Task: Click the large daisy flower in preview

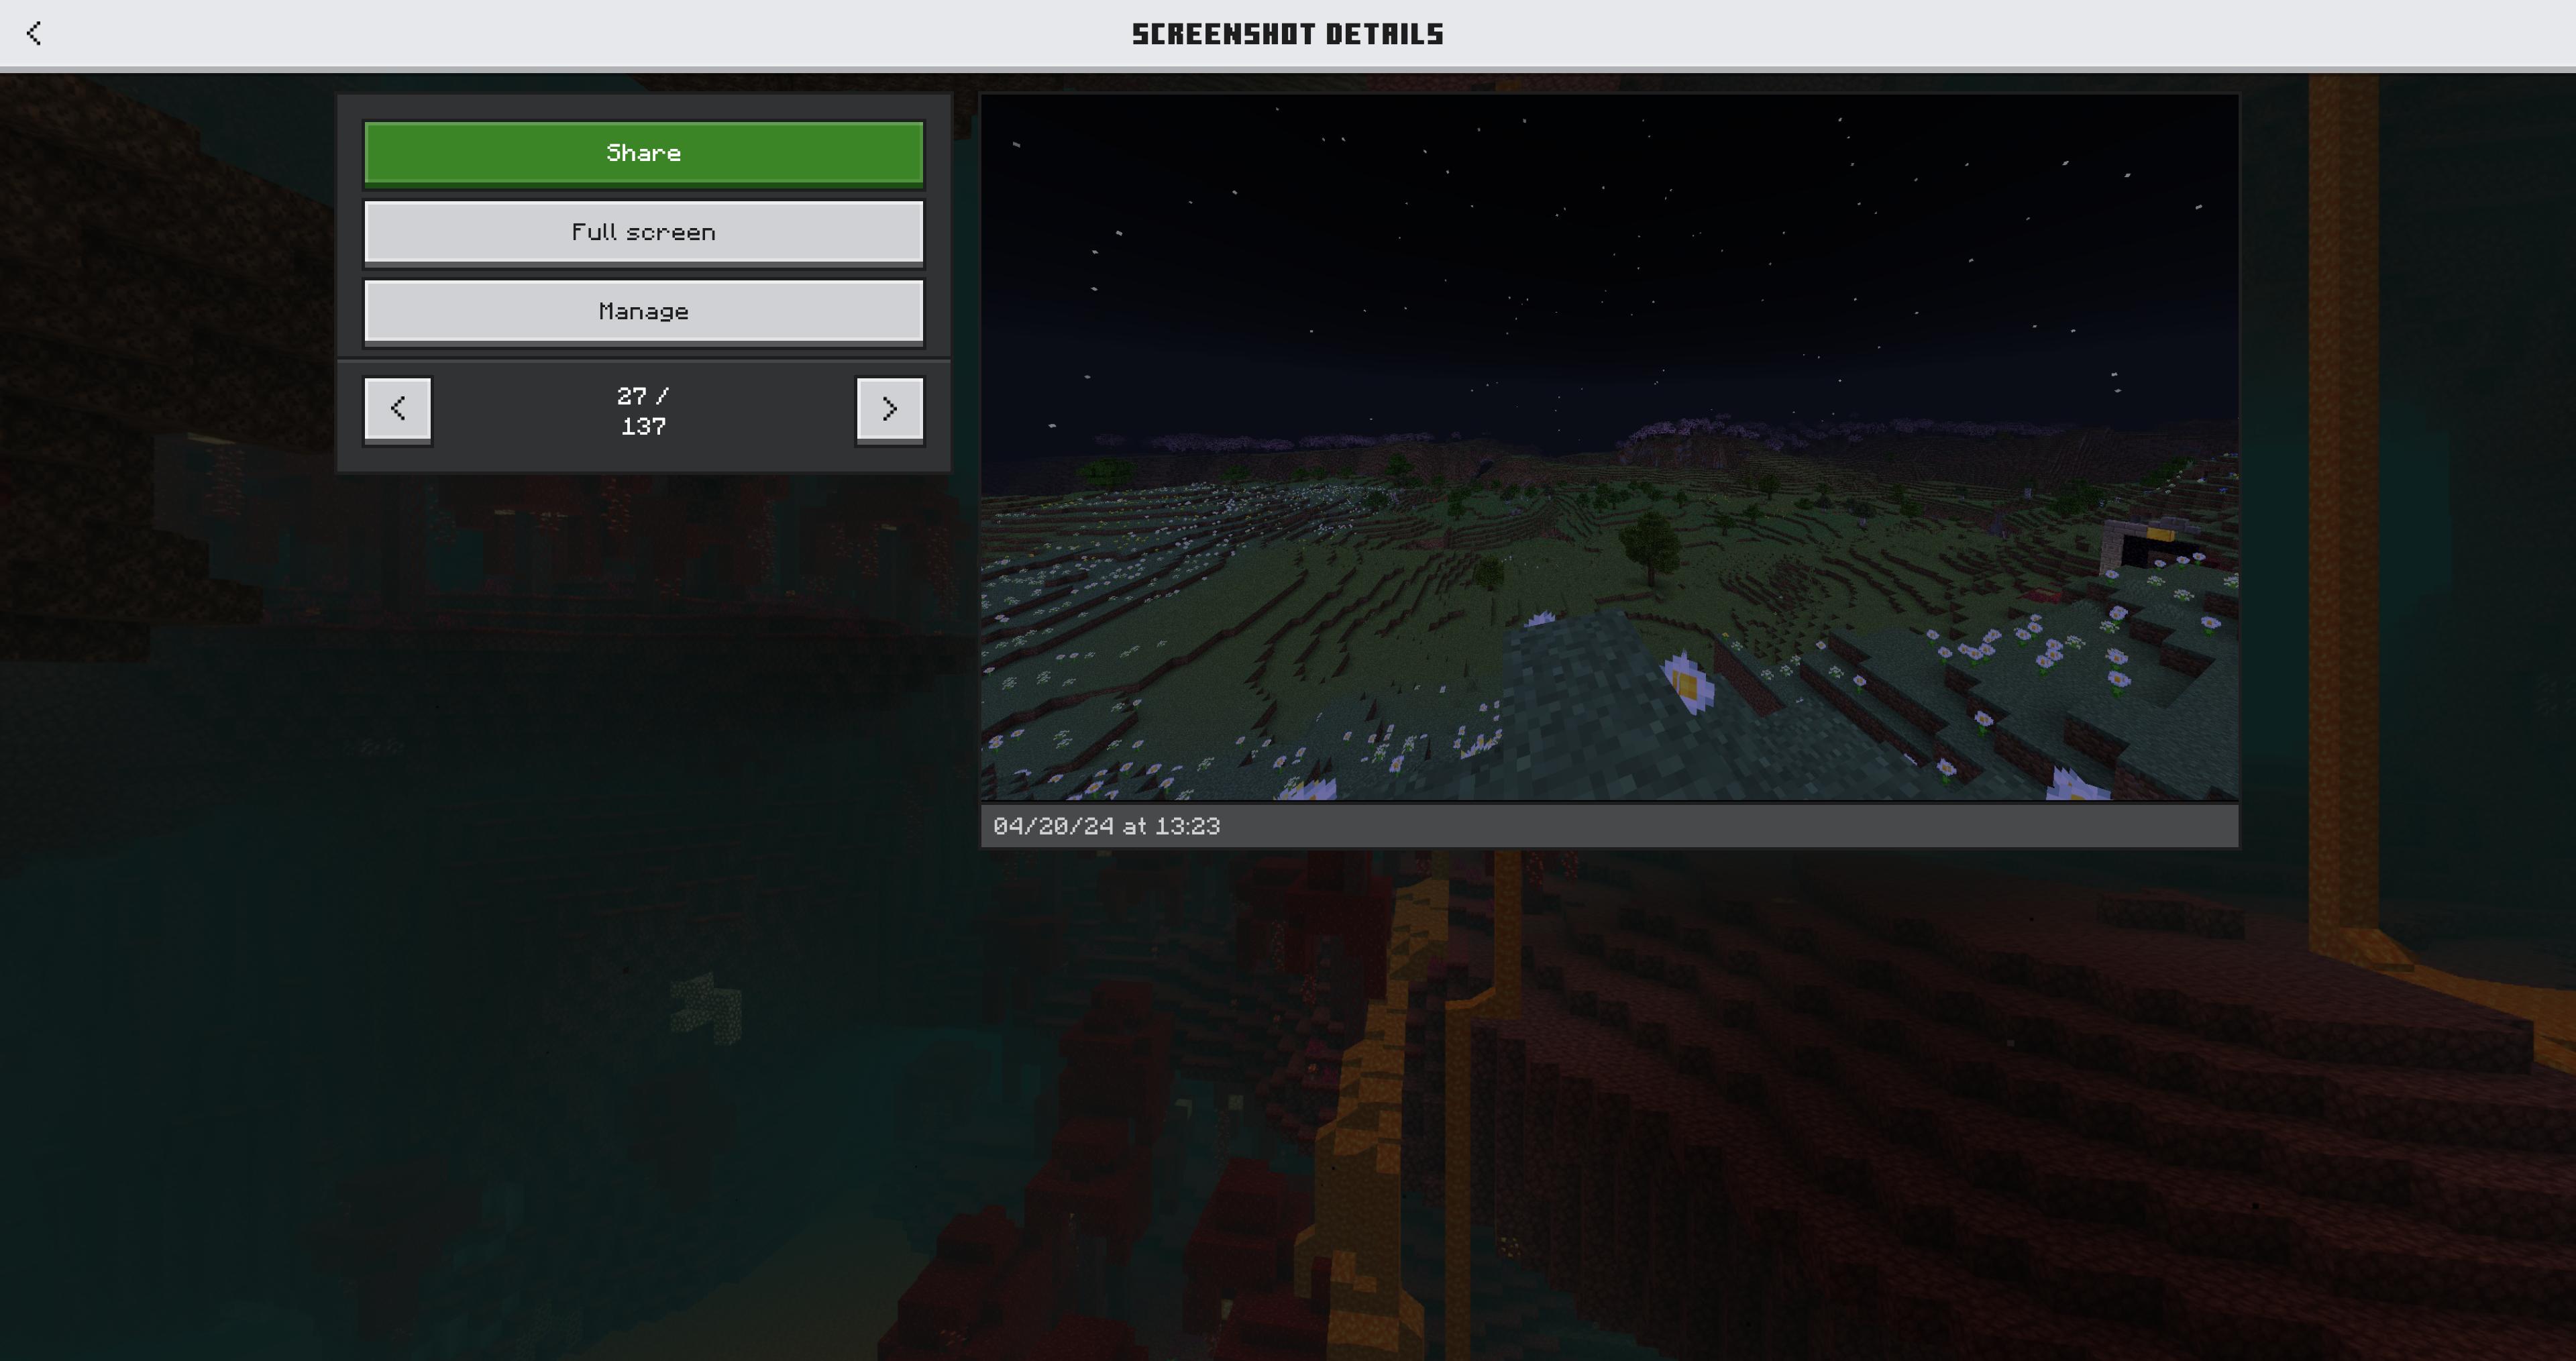Action: tap(1688, 683)
